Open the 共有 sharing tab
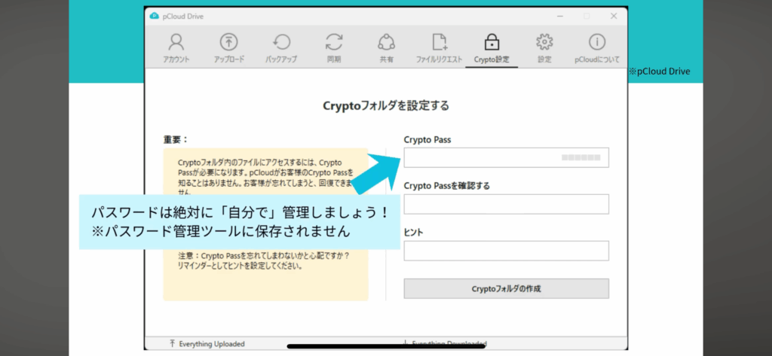The image size is (772, 356). point(387,48)
